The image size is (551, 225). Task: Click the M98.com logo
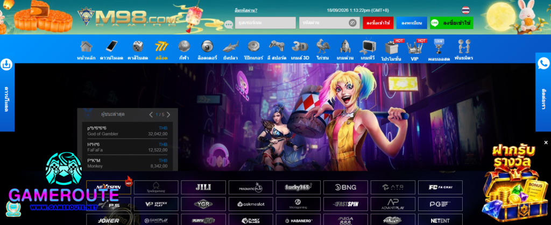[128, 17]
